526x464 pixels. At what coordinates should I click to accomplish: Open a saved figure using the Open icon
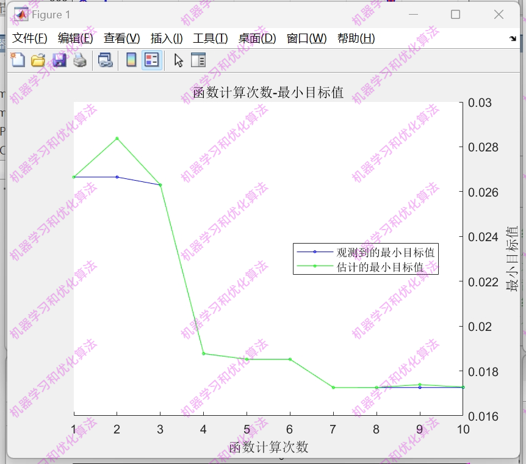[38, 60]
